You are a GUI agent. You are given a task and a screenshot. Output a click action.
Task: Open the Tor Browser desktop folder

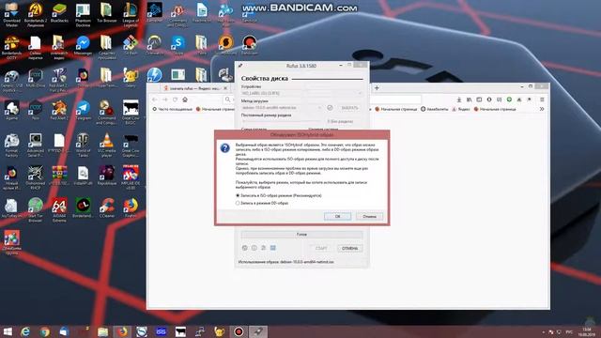point(106,13)
